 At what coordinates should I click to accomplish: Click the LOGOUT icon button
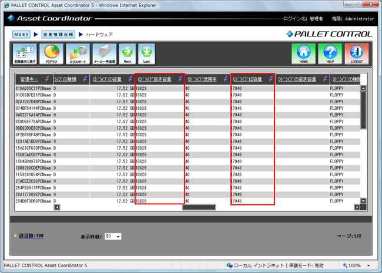click(x=357, y=54)
